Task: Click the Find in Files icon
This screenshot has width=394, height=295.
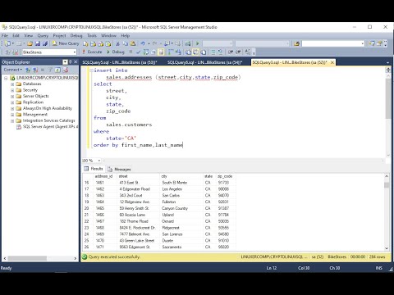Action: coord(296,43)
